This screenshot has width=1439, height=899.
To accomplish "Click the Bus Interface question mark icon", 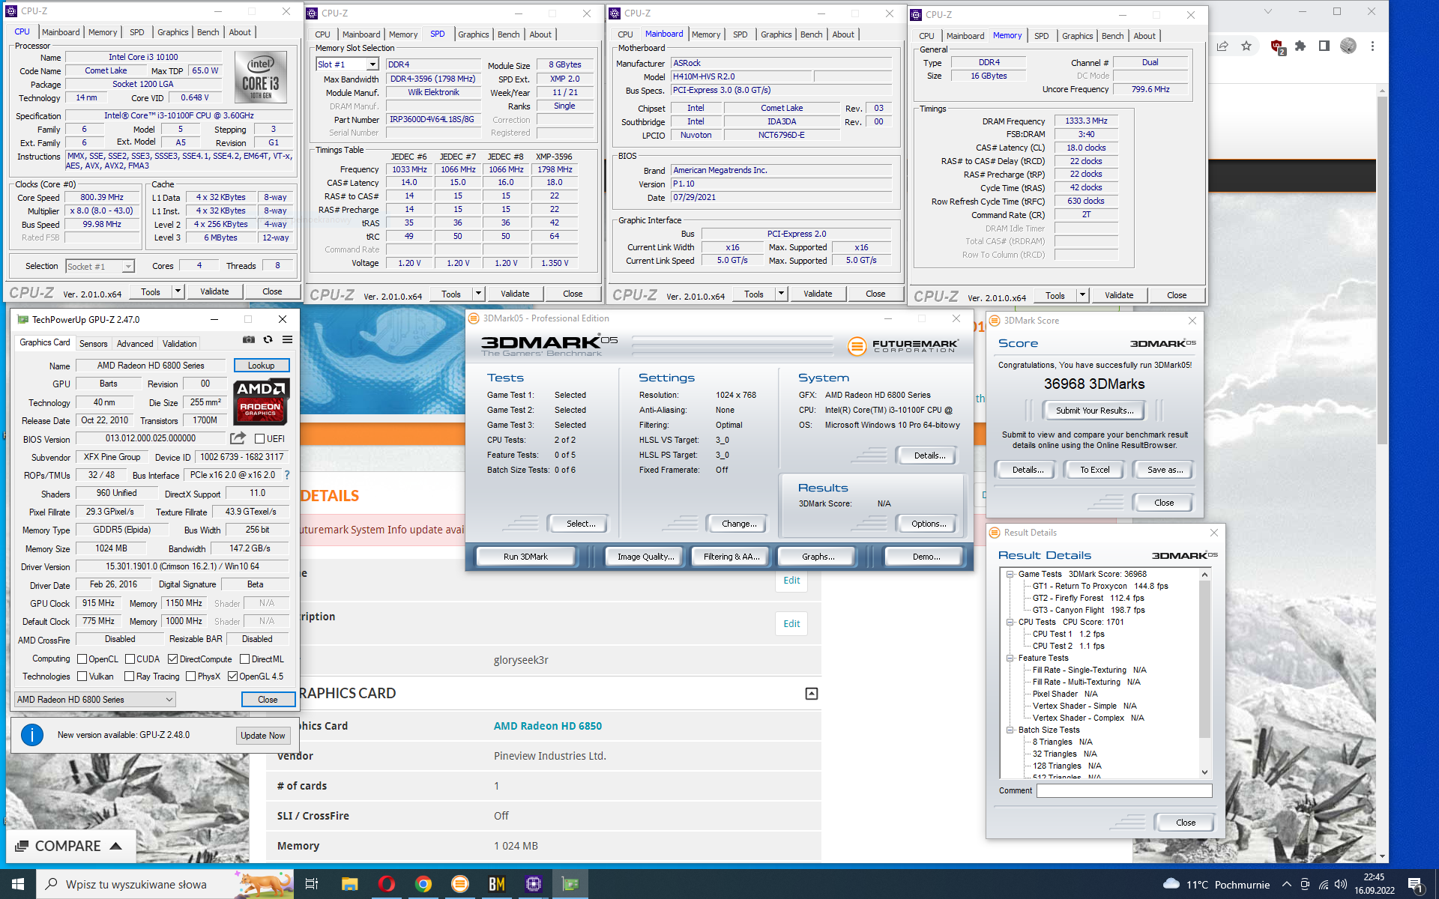I will tap(286, 475).
